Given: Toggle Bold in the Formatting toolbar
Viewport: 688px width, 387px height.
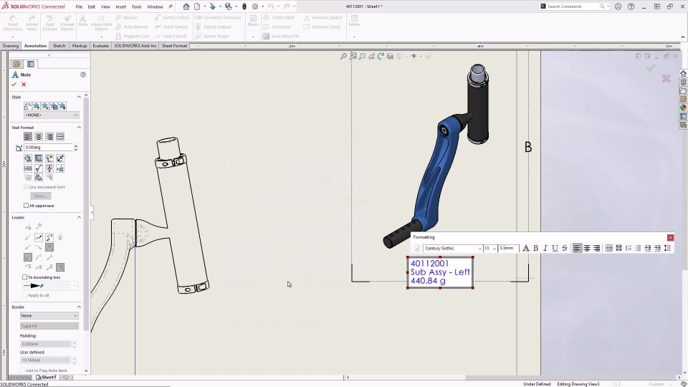Looking at the screenshot, I should pos(535,248).
